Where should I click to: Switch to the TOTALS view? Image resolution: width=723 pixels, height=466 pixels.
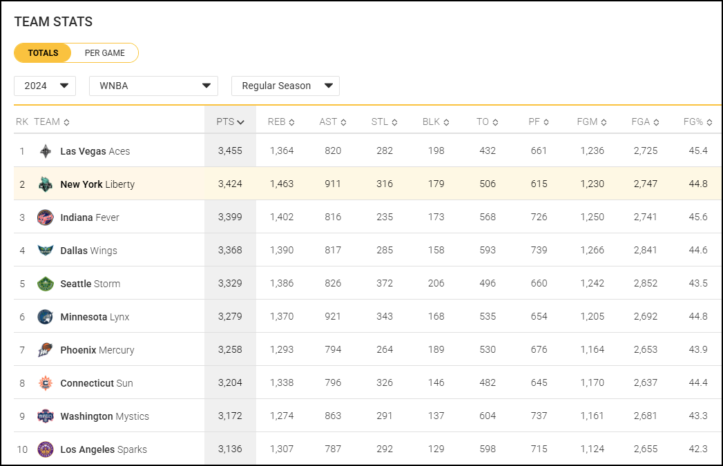(43, 53)
